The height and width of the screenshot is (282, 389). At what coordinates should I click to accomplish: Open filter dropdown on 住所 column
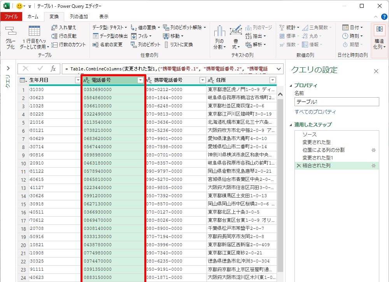click(x=272, y=80)
